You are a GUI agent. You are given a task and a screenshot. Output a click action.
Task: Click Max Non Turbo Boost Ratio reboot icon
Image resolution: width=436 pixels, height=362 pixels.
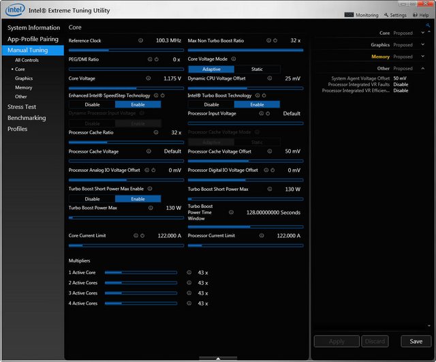[275, 40]
